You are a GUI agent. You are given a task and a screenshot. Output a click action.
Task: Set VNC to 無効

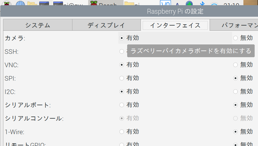[235, 65]
